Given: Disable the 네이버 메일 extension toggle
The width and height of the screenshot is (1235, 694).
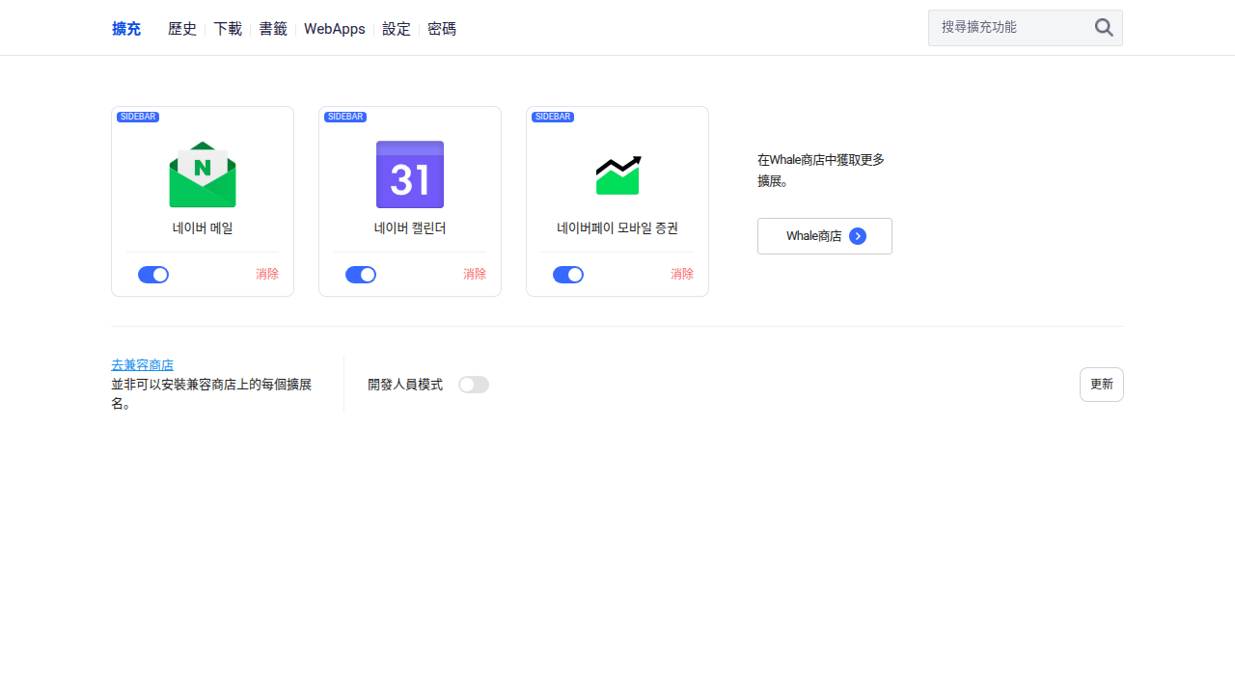Looking at the screenshot, I should click(153, 275).
